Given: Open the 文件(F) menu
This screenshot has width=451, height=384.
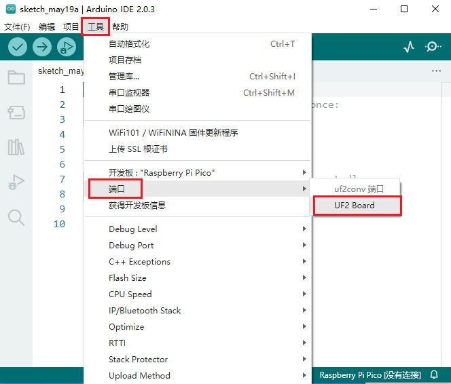Looking at the screenshot, I should 17,26.
